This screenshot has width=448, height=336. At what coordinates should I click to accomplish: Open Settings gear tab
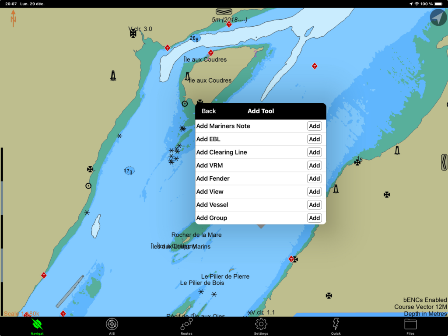[261, 325]
